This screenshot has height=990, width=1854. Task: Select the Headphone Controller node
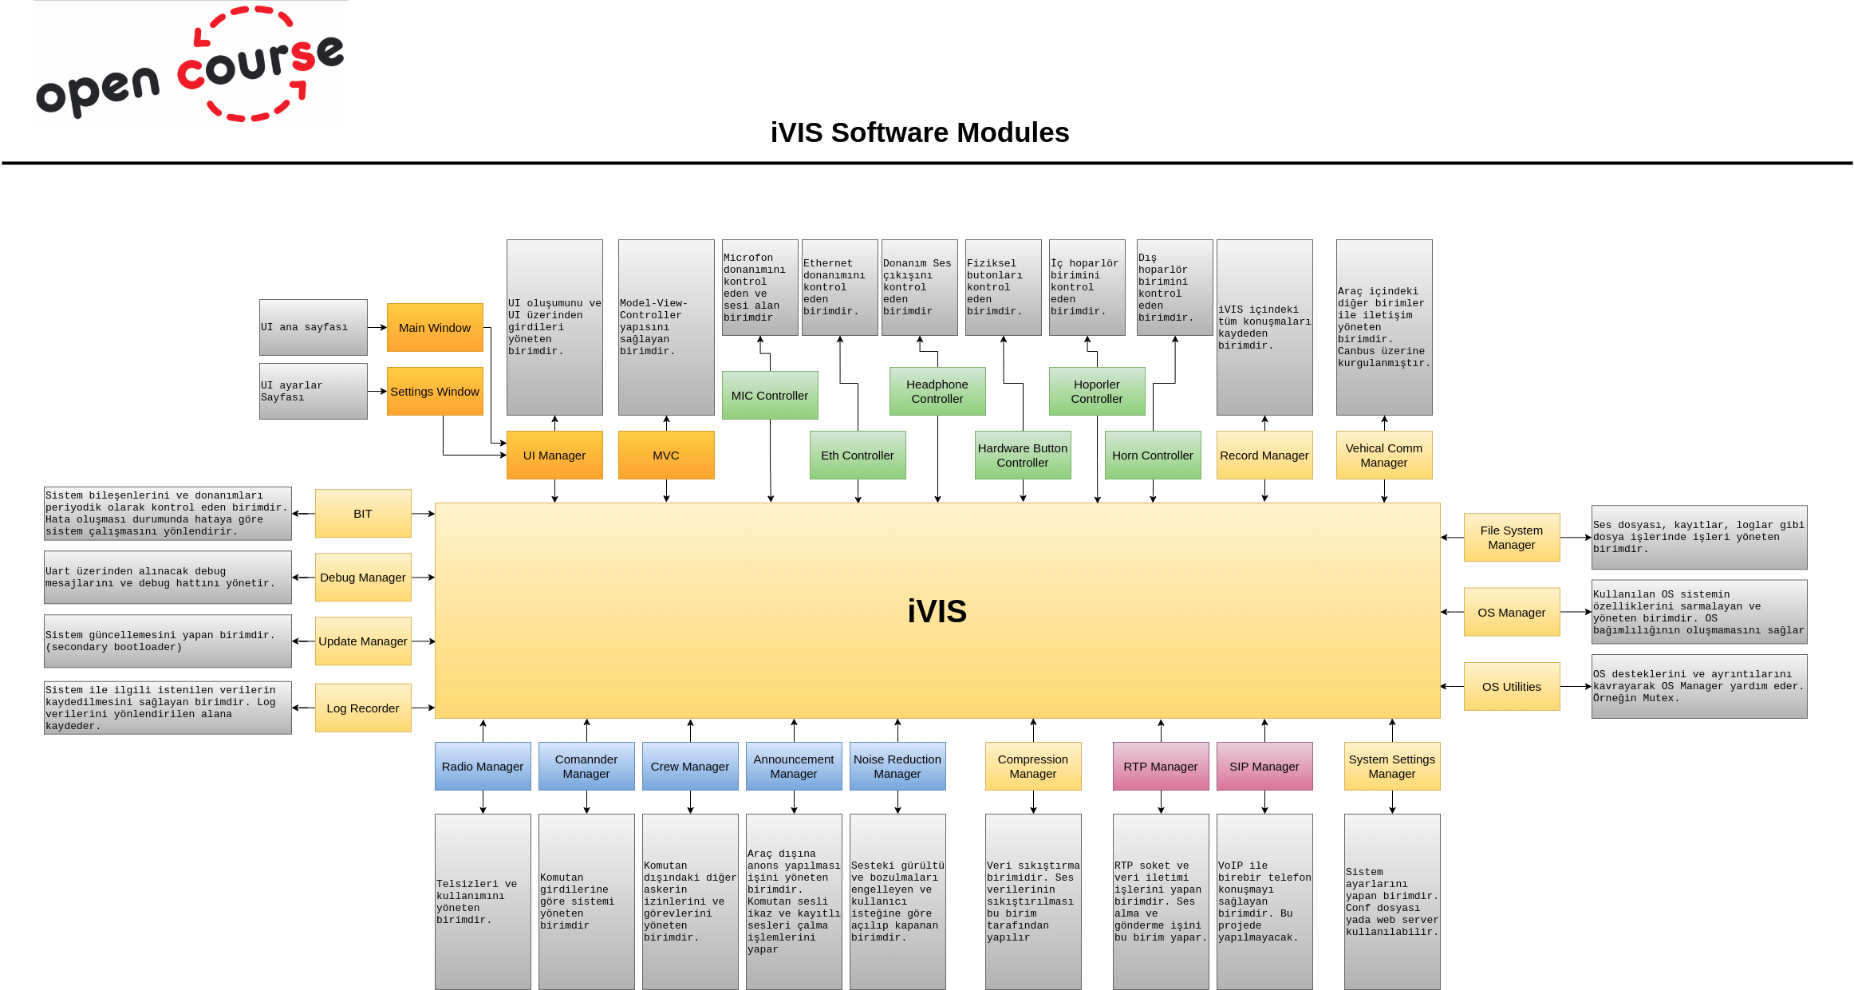(937, 391)
